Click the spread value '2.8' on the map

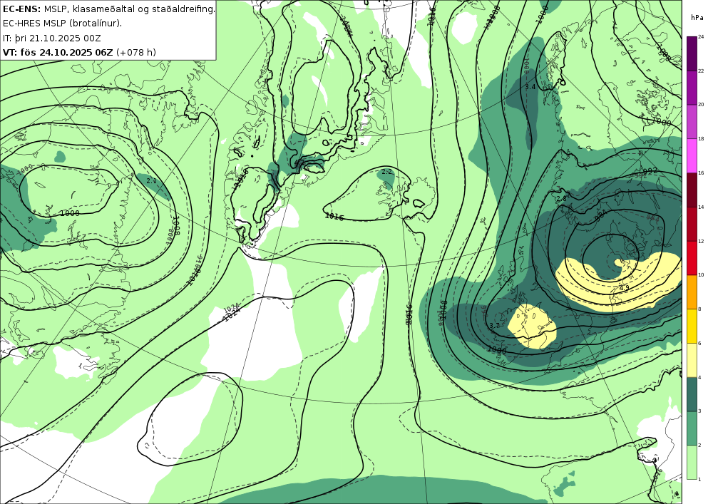click(562, 199)
